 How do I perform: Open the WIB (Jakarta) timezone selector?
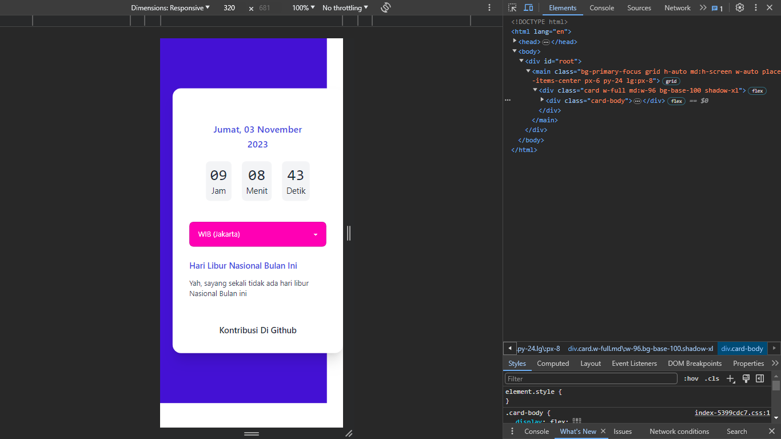pyautogui.click(x=258, y=234)
